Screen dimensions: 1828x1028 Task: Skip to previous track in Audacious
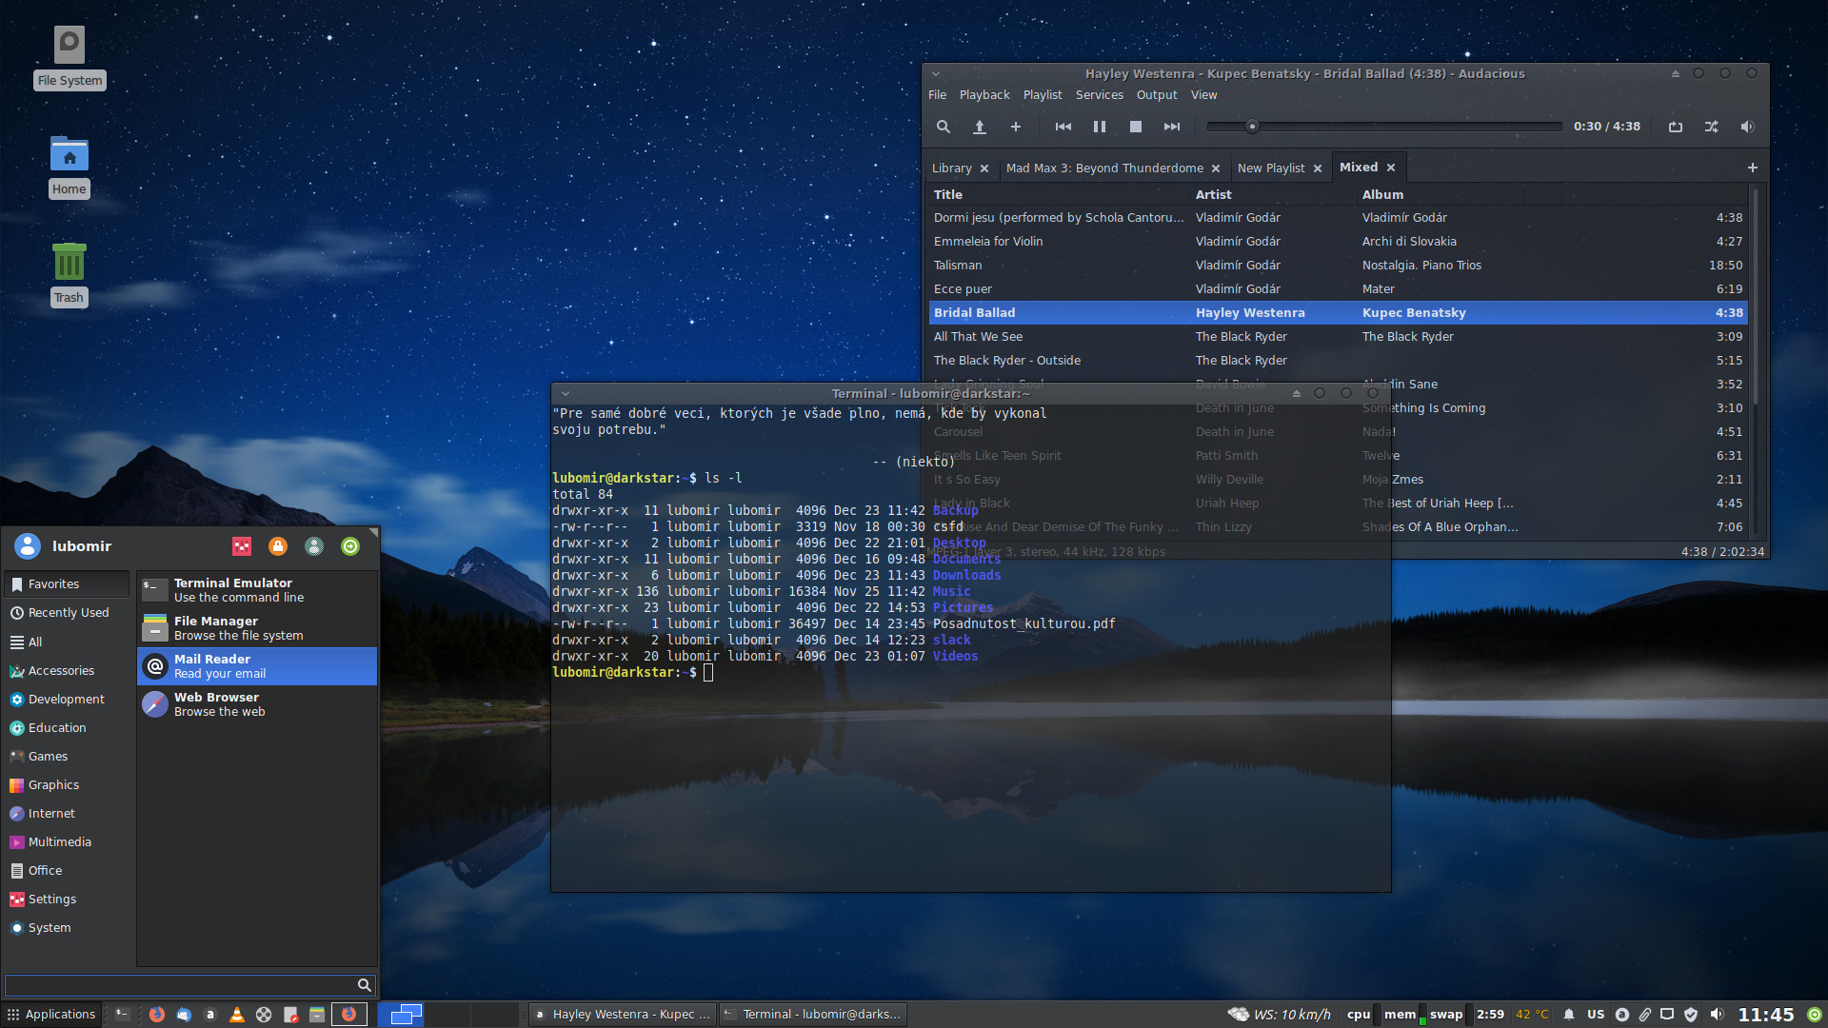pyautogui.click(x=1063, y=127)
